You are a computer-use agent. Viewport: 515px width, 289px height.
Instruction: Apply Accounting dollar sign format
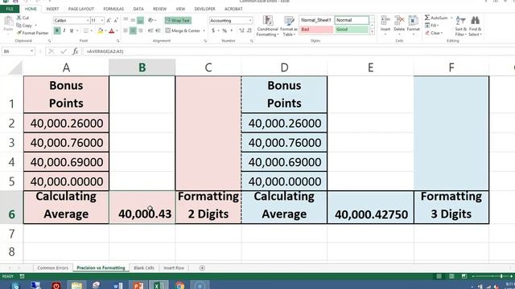click(x=213, y=31)
